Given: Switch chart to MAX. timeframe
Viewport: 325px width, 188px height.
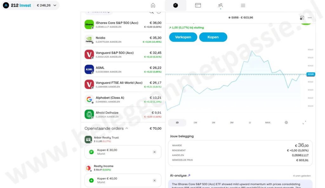Looking at the screenshot, I should pos(268,123).
